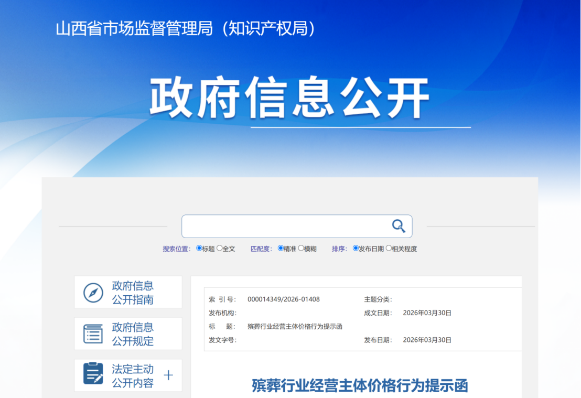Click the bold blue 殡葬行业经营主体价格行为提示函 heading
581x398 pixels.
click(360, 386)
